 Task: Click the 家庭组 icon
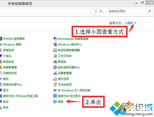[55, 62]
